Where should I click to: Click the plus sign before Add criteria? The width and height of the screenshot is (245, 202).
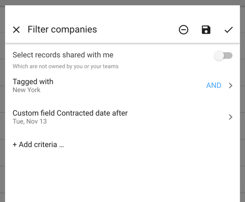click(15, 145)
